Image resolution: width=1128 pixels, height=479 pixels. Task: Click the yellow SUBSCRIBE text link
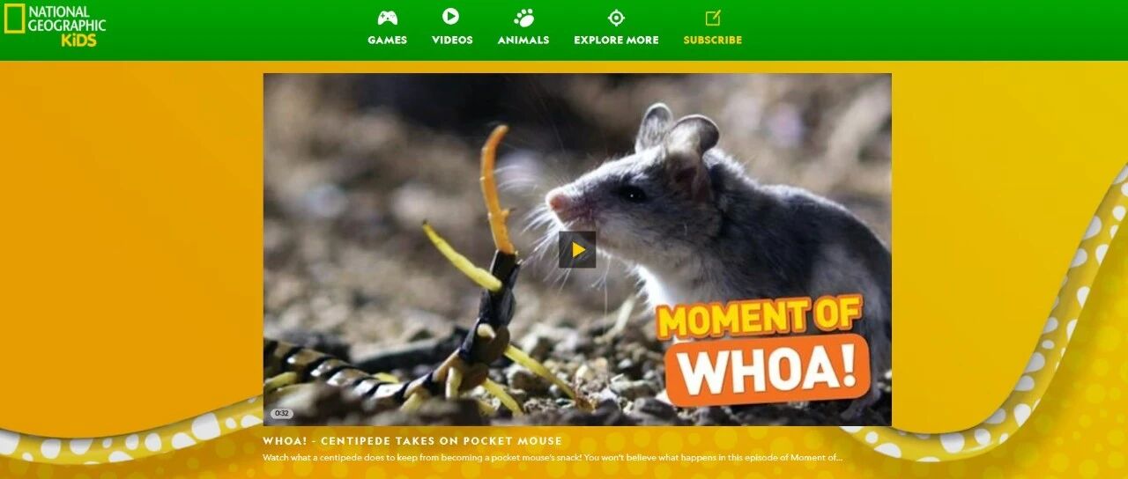(x=713, y=40)
